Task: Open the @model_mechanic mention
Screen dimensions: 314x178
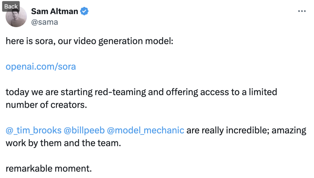Action: pyautogui.click(x=145, y=130)
